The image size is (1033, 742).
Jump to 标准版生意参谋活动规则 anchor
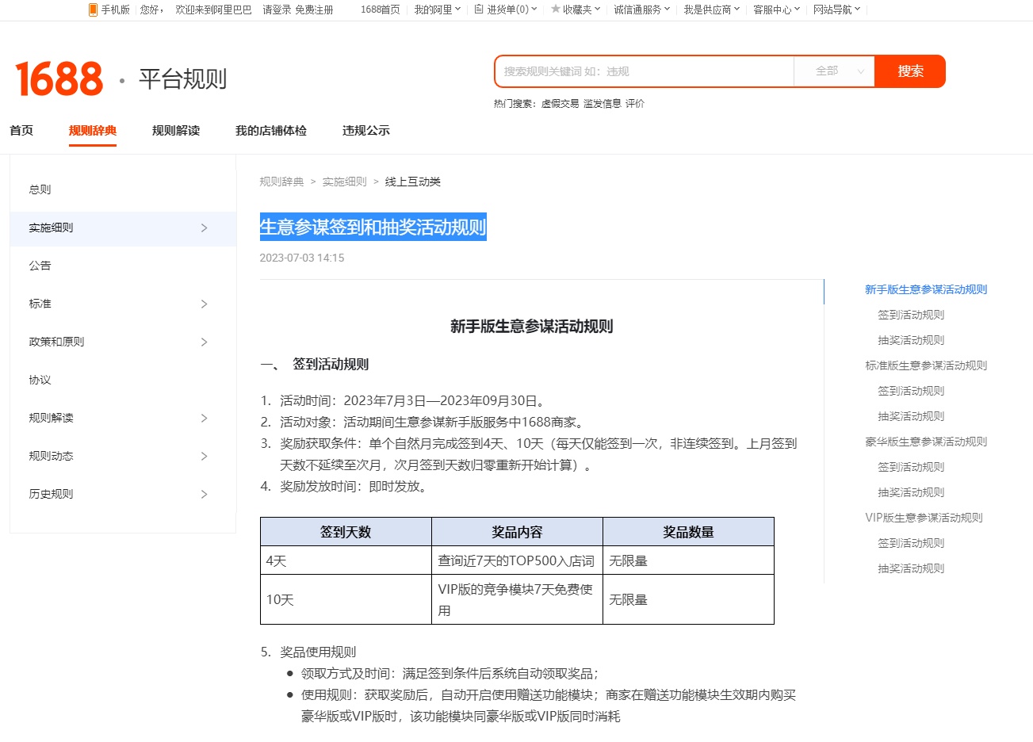point(926,365)
